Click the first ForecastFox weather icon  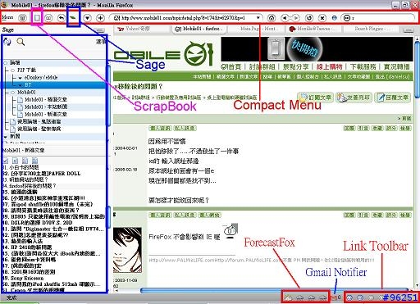pos(288,297)
